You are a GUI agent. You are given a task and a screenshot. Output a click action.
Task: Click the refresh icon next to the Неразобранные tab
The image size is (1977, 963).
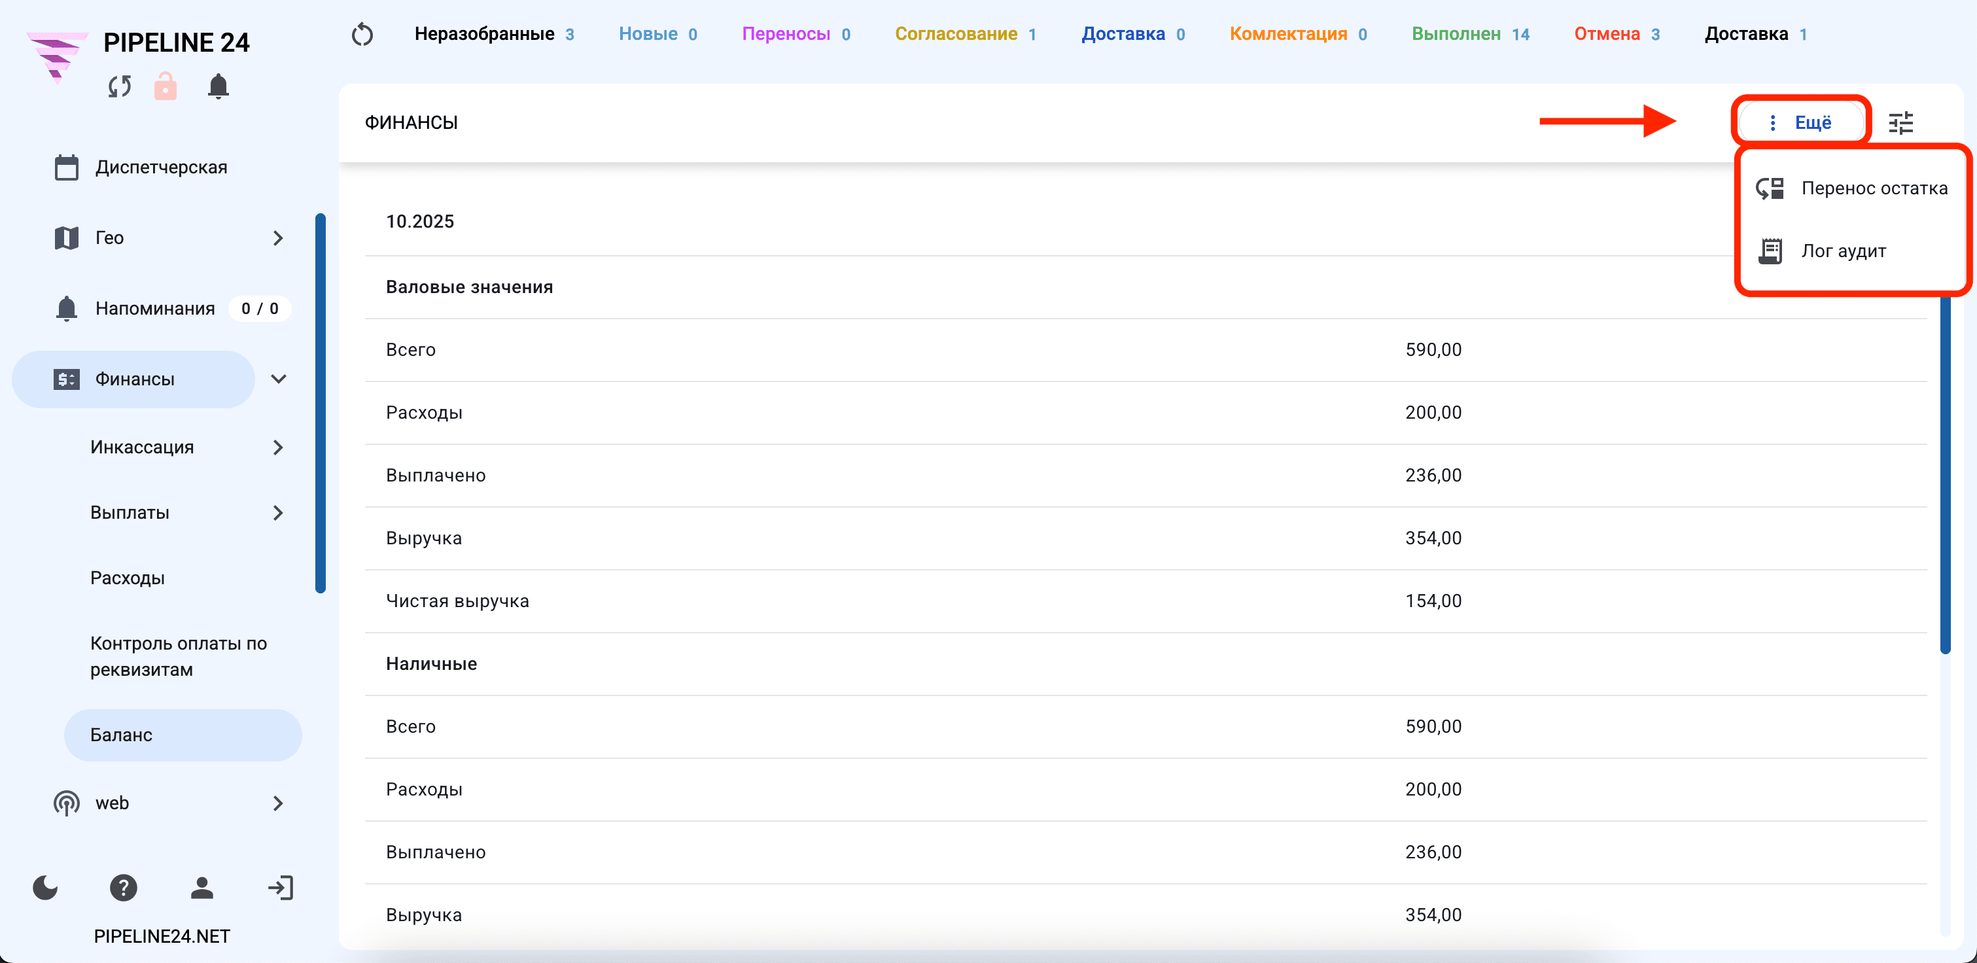click(362, 35)
